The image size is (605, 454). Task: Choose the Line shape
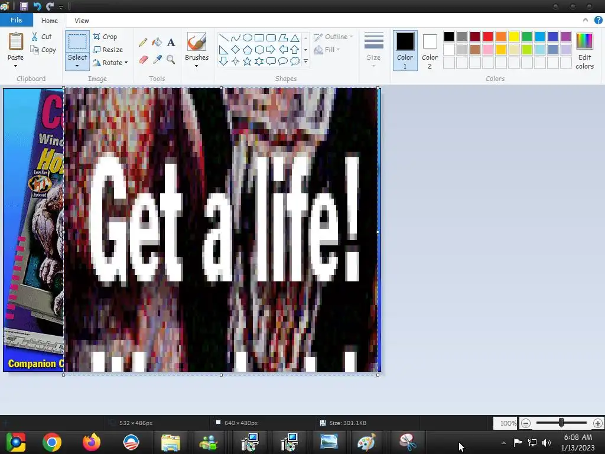pyautogui.click(x=223, y=38)
